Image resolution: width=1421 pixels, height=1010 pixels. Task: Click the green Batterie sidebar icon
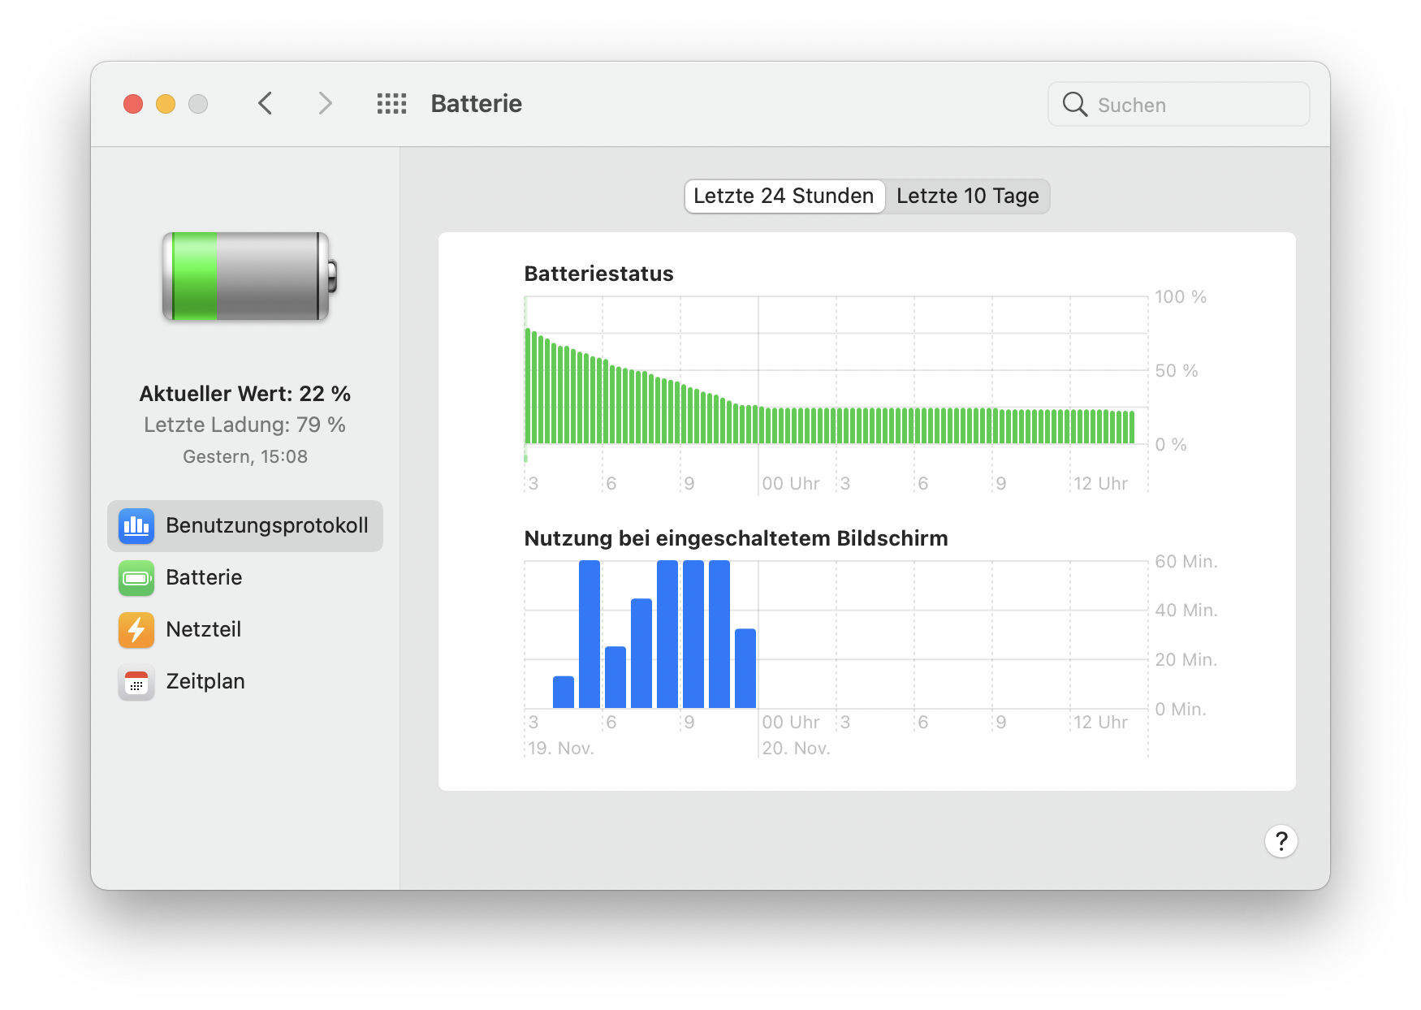136,578
